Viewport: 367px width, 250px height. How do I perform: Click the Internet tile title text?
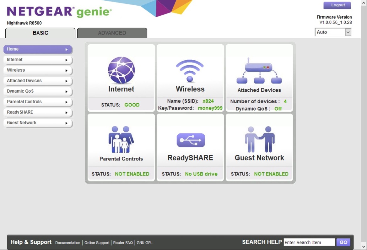pyautogui.click(x=121, y=89)
